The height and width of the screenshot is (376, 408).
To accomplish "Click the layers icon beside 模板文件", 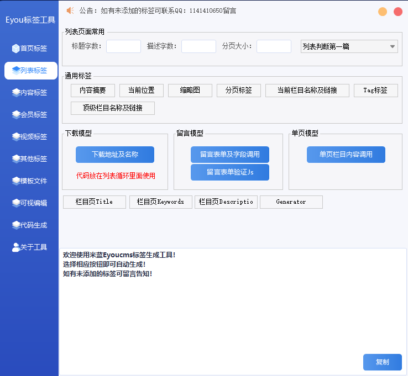I will [x=16, y=181].
